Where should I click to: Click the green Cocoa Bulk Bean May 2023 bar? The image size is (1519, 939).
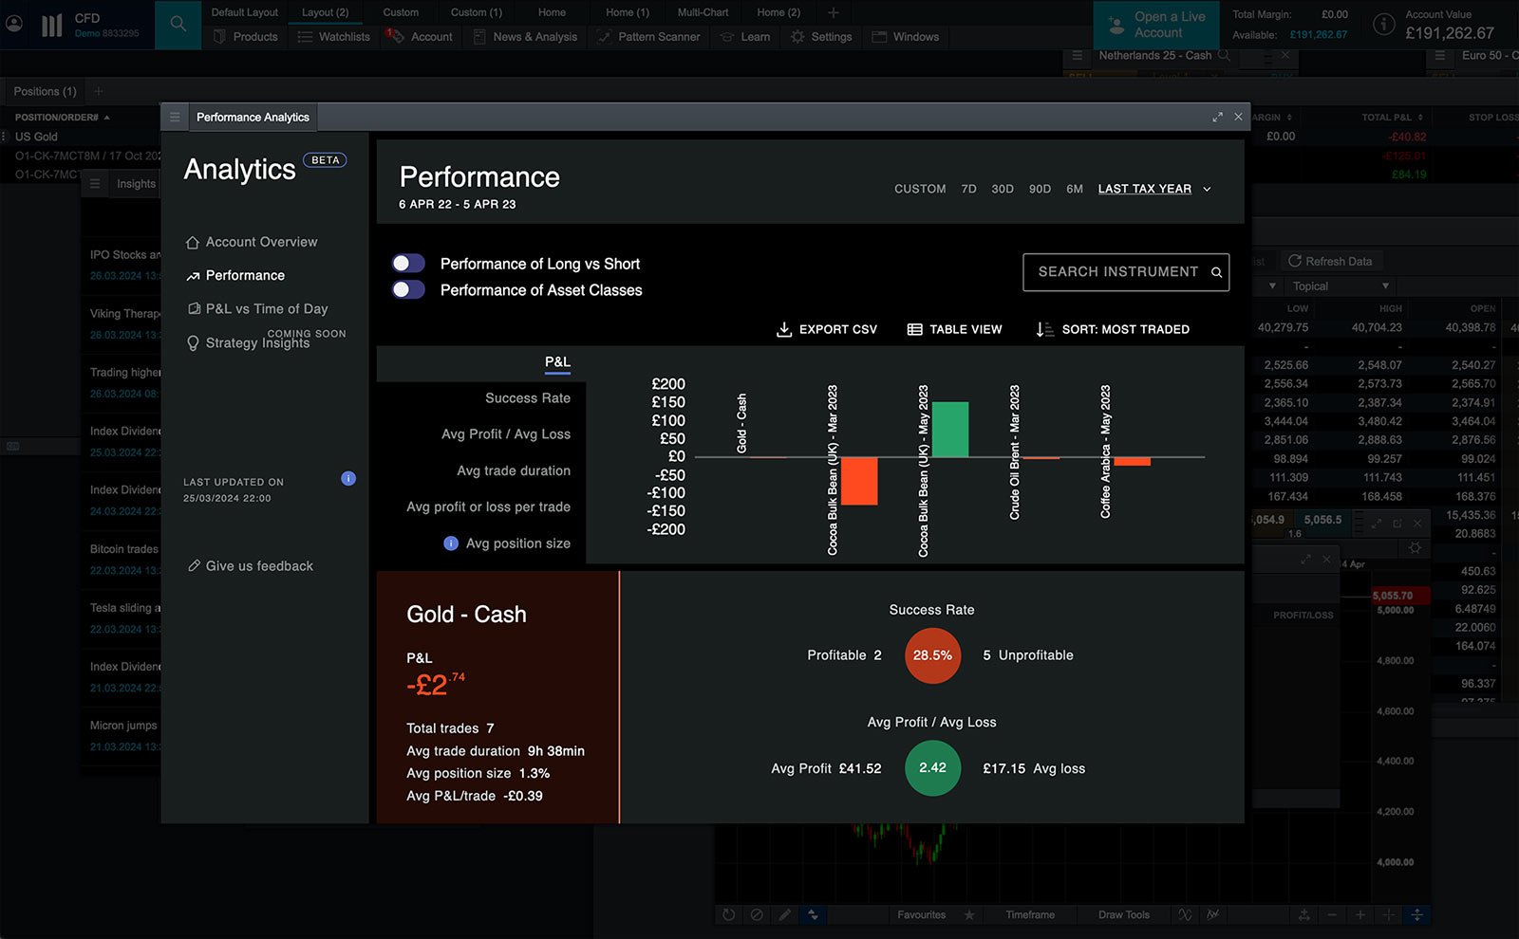pos(950,430)
